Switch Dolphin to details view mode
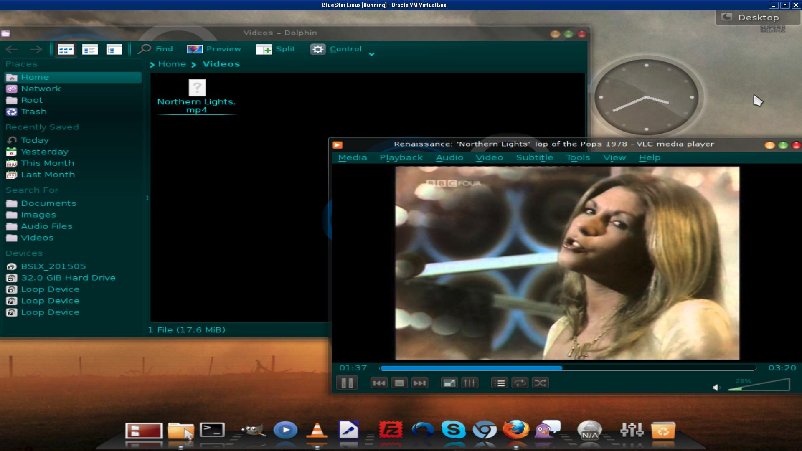This screenshot has width=802, height=451. click(114, 50)
